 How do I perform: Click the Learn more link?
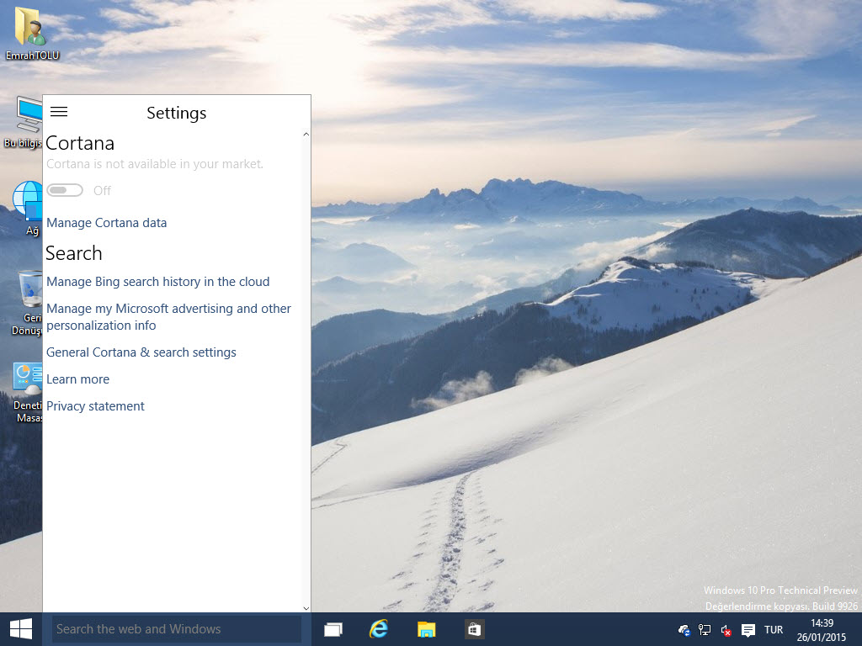pyautogui.click(x=77, y=379)
